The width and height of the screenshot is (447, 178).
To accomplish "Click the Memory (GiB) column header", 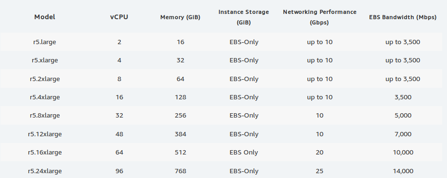I will pyautogui.click(x=180, y=17).
